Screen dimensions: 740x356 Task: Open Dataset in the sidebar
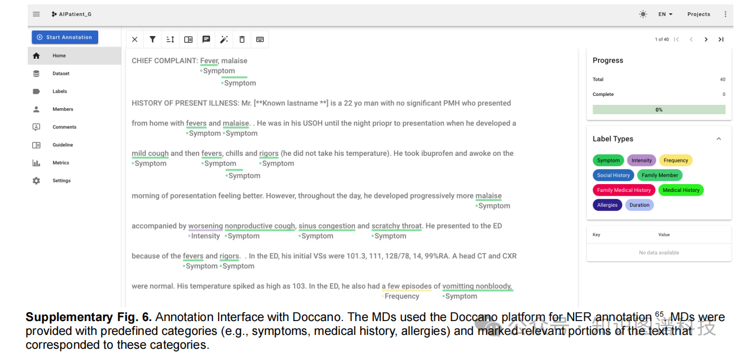pos(61,74)
